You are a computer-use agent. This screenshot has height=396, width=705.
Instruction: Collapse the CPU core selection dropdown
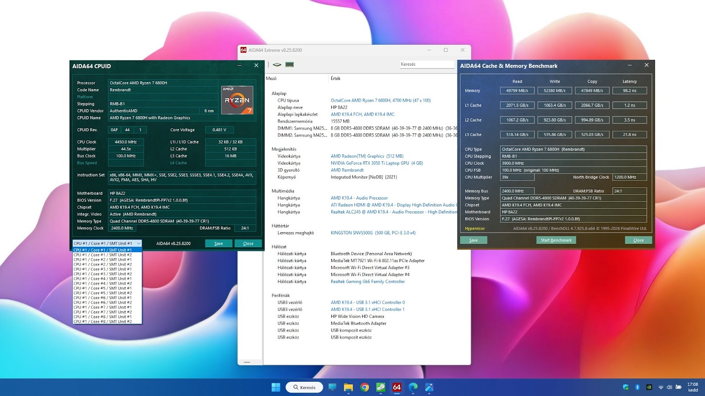(138, 243)
